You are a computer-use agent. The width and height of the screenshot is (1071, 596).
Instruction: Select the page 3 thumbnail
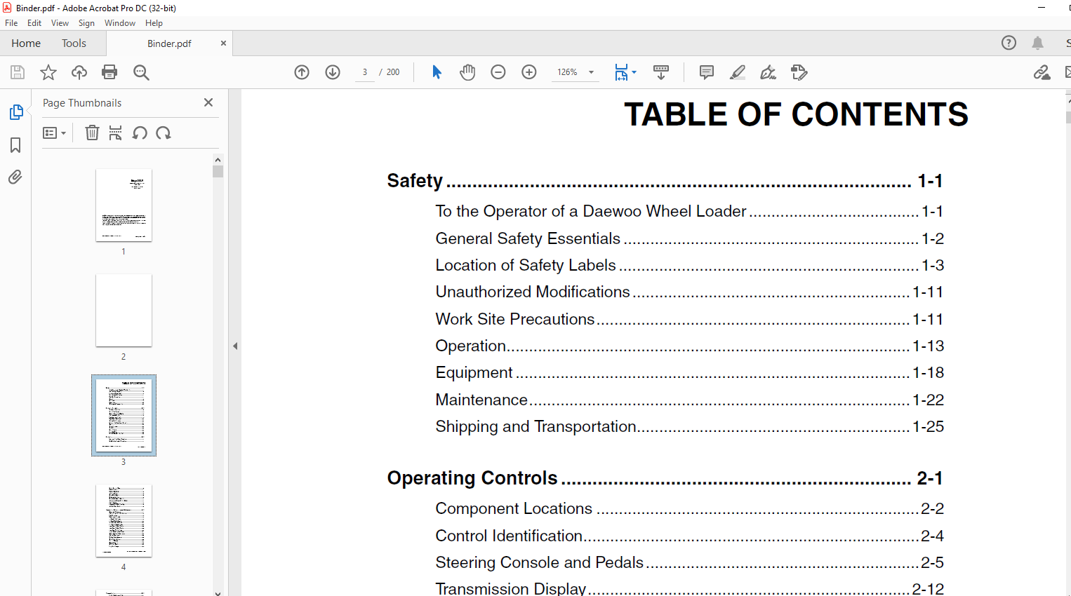tap(124, 416)
